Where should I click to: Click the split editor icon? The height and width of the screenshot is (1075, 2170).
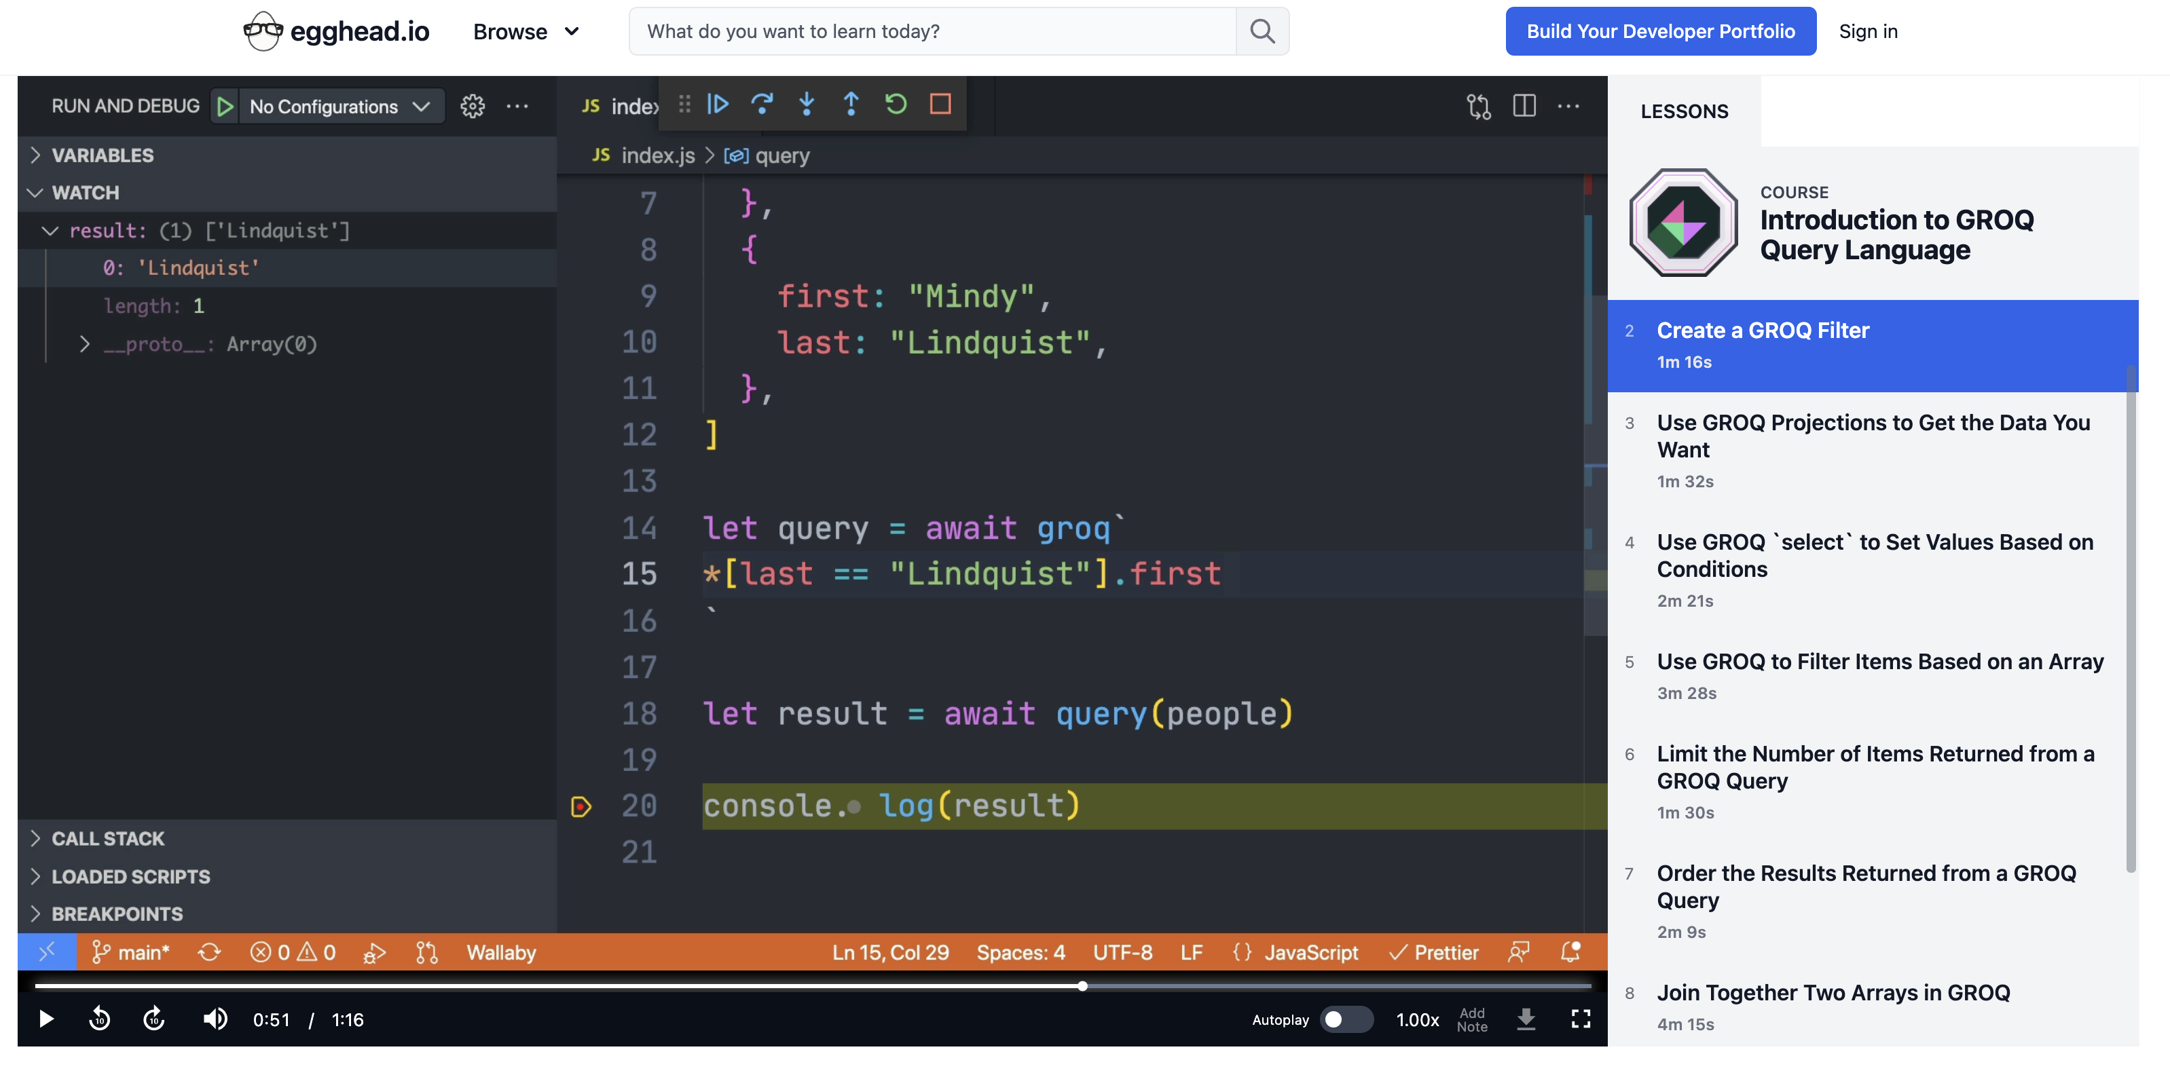tap(1524, 106)
